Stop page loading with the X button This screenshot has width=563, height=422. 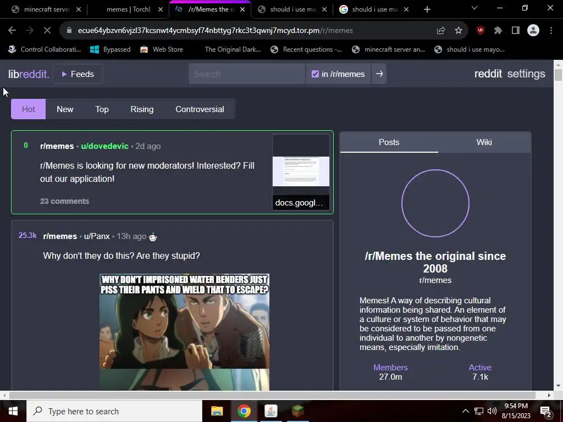click(x=47, y=31)
